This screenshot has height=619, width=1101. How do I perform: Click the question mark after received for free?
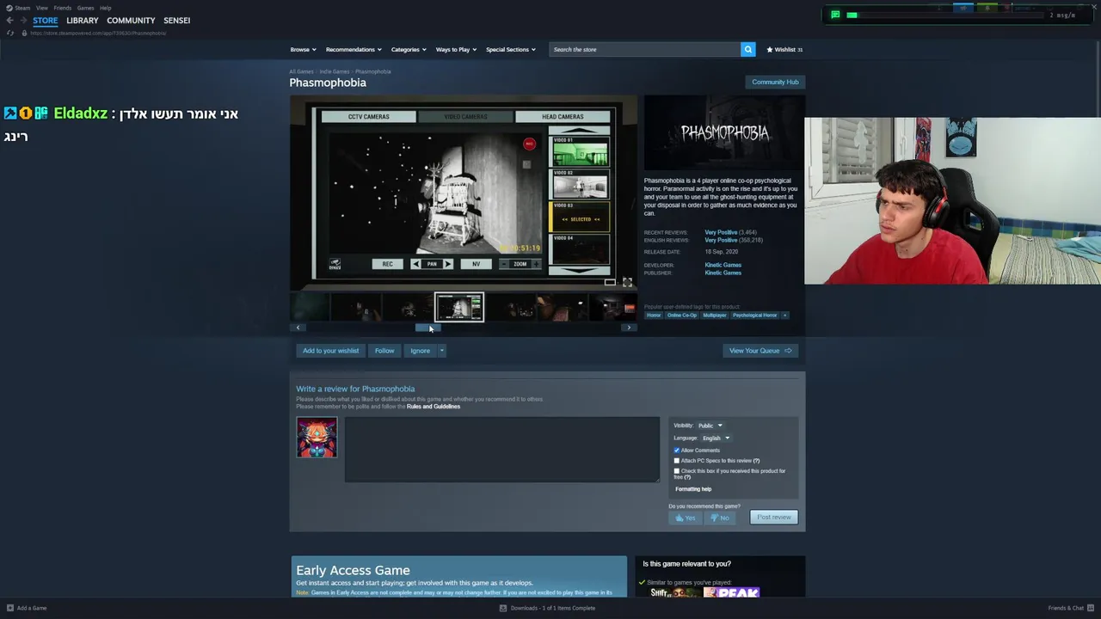tap(687, 477)
